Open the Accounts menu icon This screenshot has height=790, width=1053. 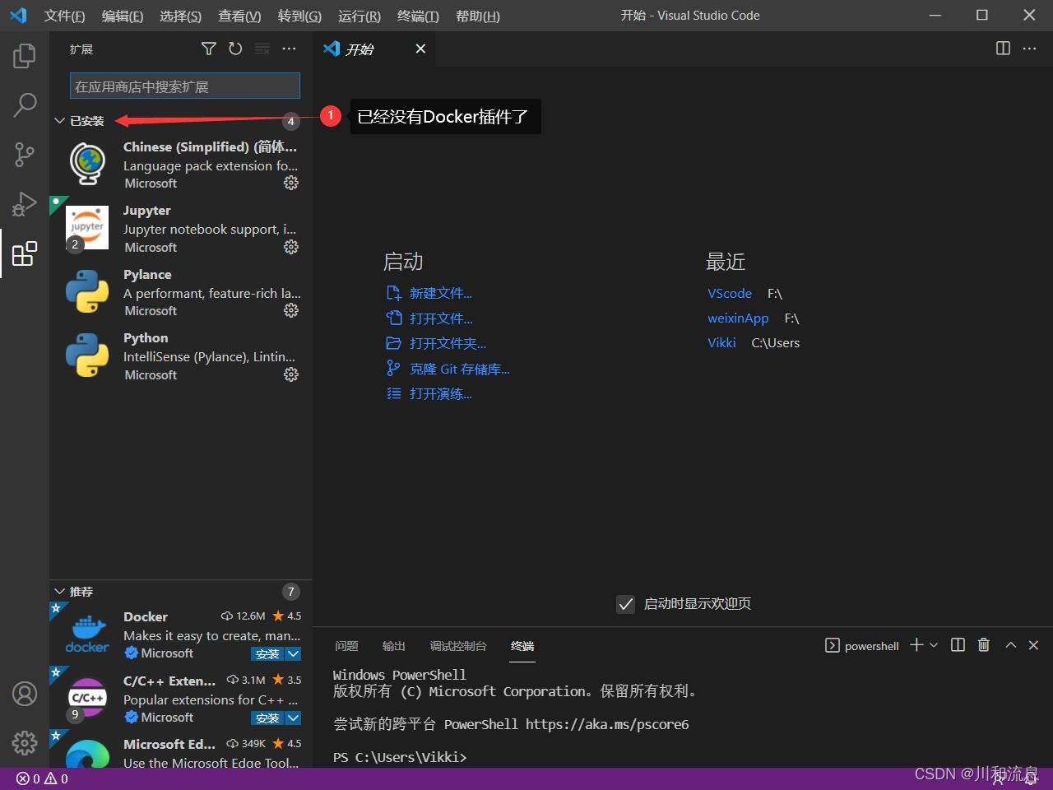(x=25, y=694)
